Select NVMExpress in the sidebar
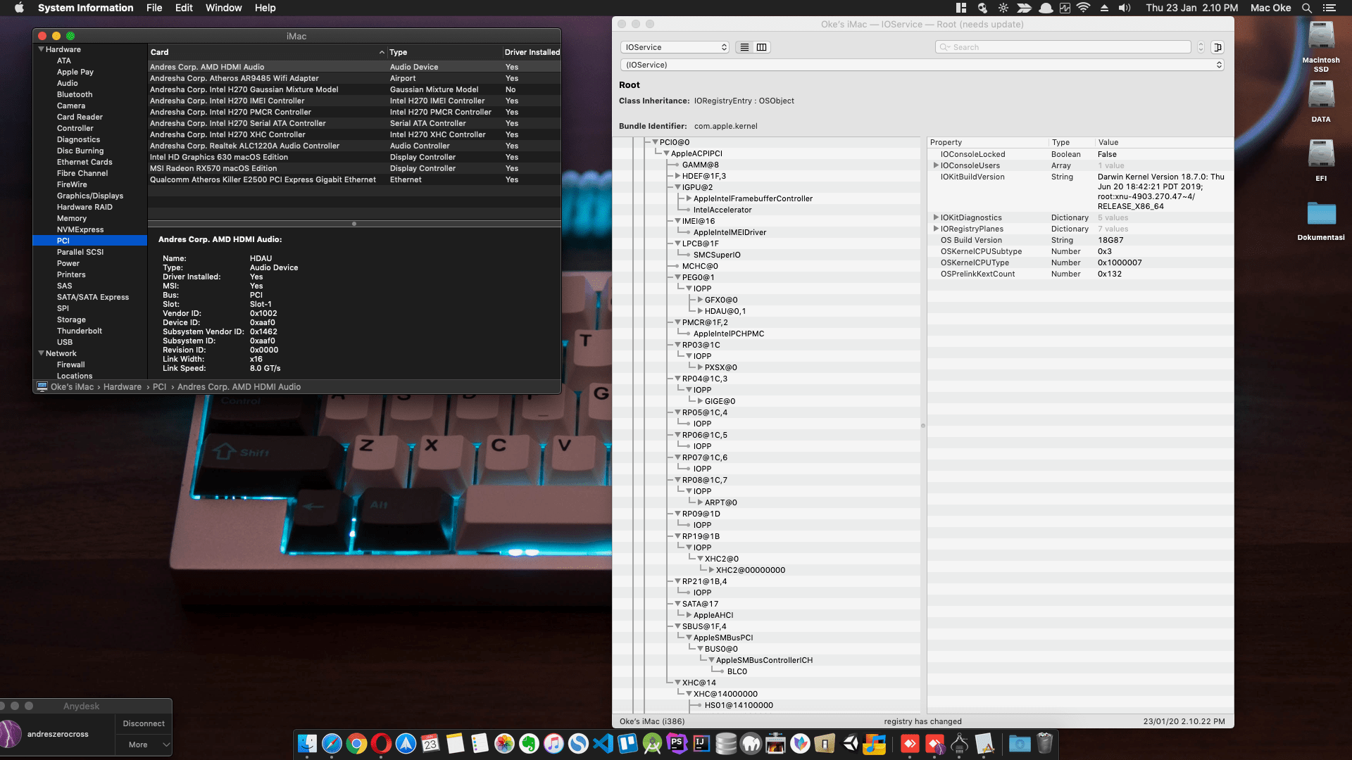The width and height of the screenshot is (1352, 760). [90, 229]
